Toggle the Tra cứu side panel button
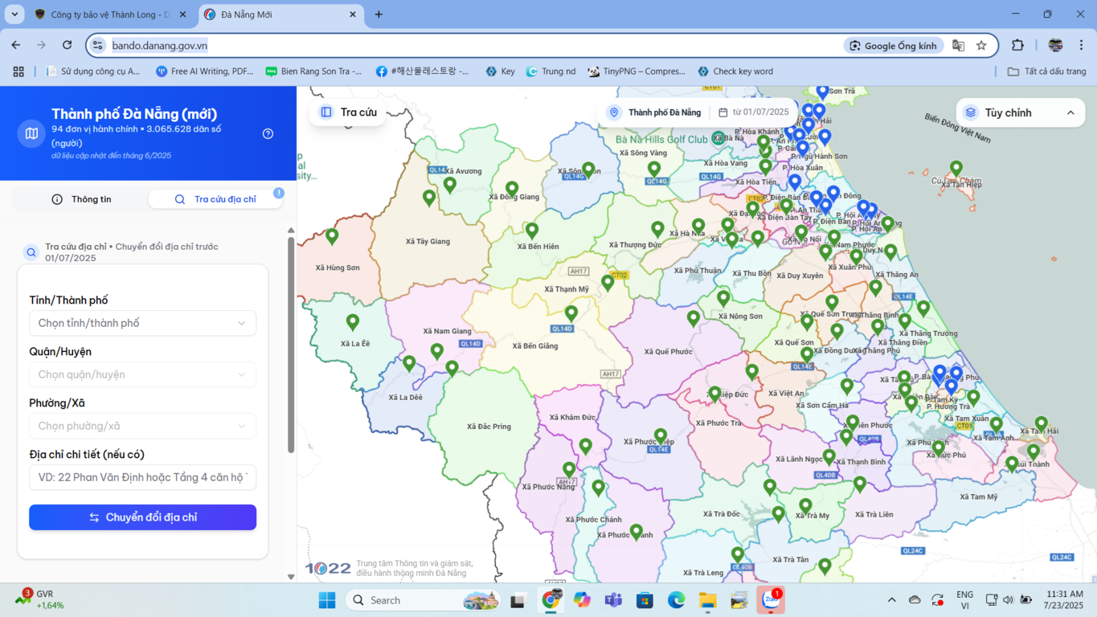The image size is (1097, 617). coord(348,112)
